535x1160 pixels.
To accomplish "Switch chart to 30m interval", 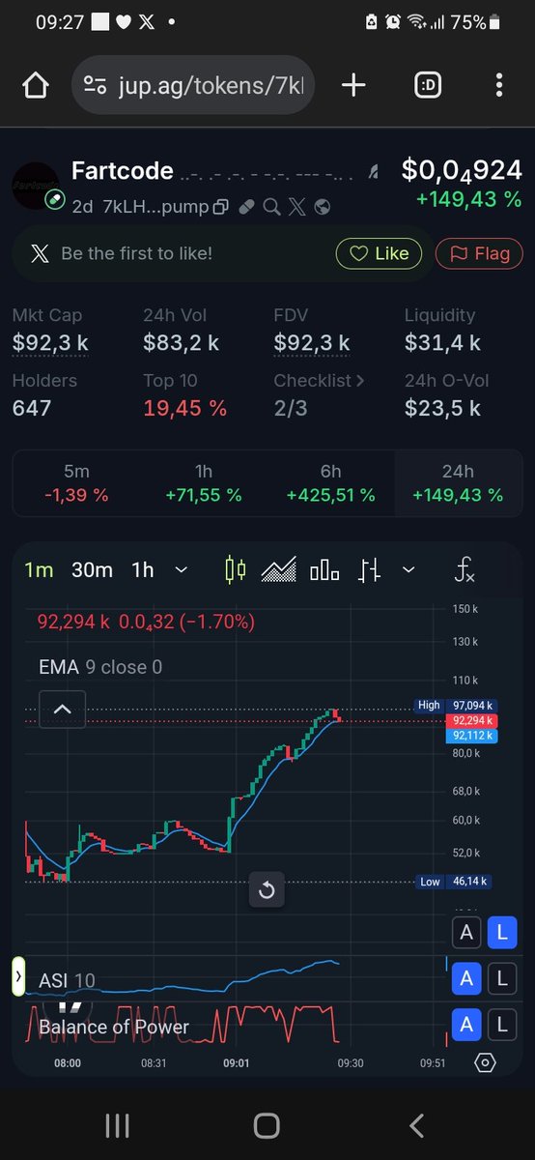I will pos(92,570).
